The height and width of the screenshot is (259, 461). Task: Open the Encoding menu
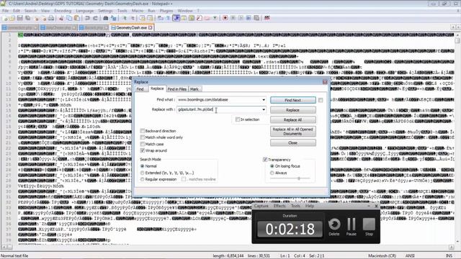[x=63, y=11]
